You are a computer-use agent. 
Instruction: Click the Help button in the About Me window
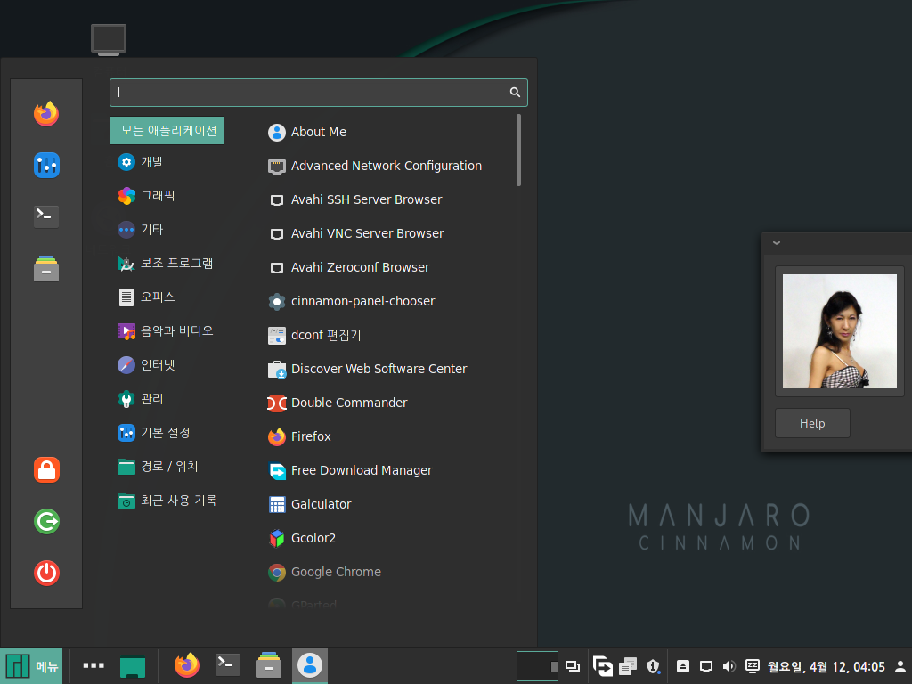(x=812, y=423)
